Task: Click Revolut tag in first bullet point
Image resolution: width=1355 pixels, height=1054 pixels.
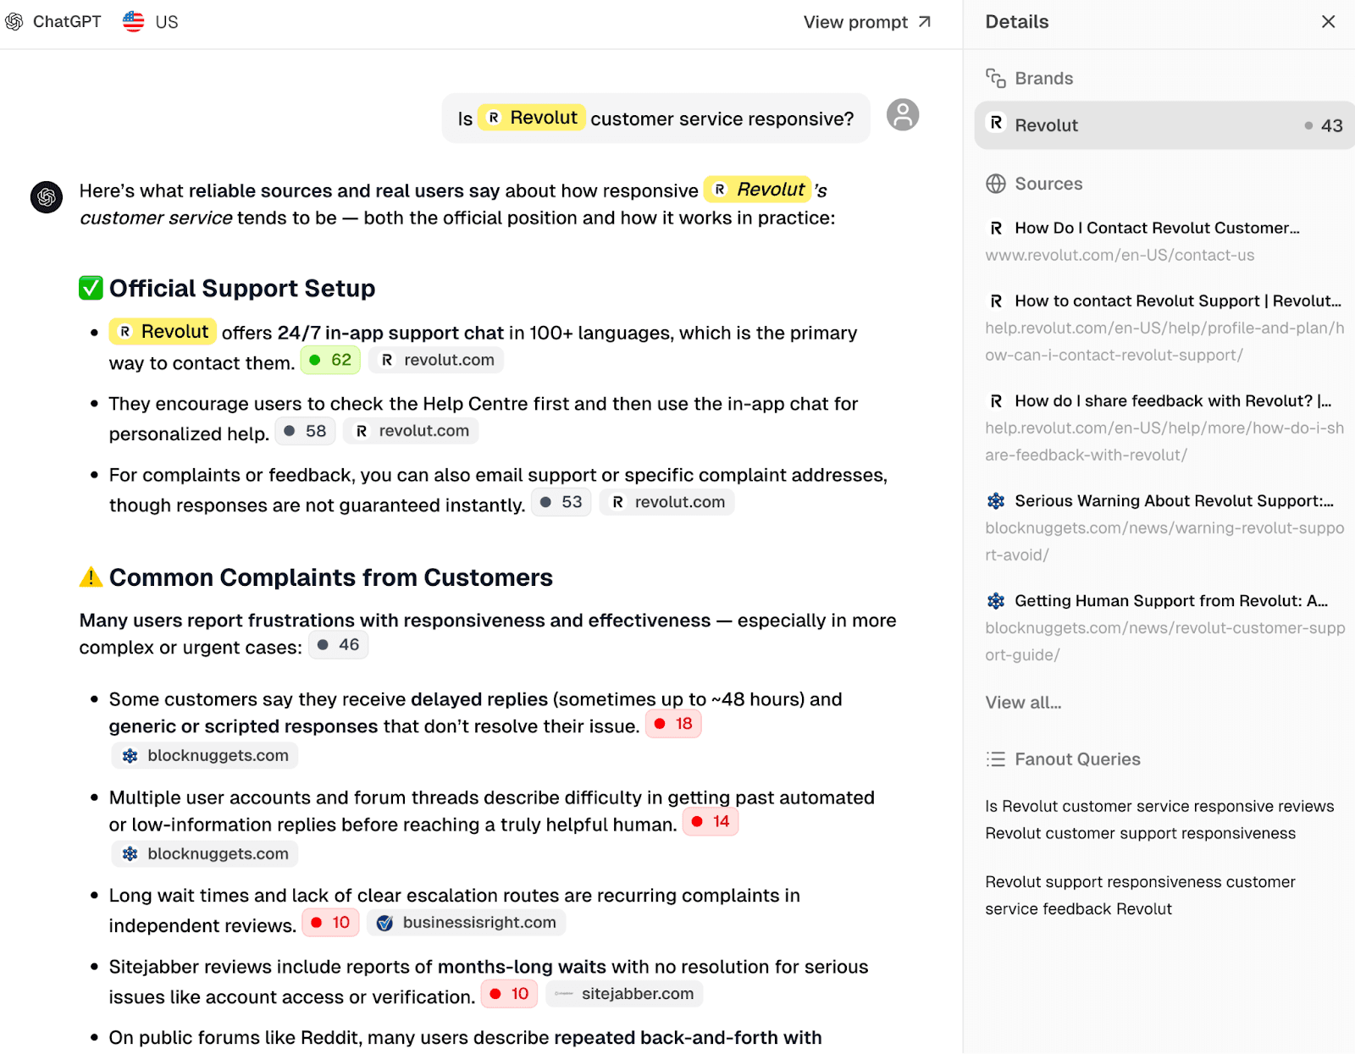Action: [x=163, y=331]
